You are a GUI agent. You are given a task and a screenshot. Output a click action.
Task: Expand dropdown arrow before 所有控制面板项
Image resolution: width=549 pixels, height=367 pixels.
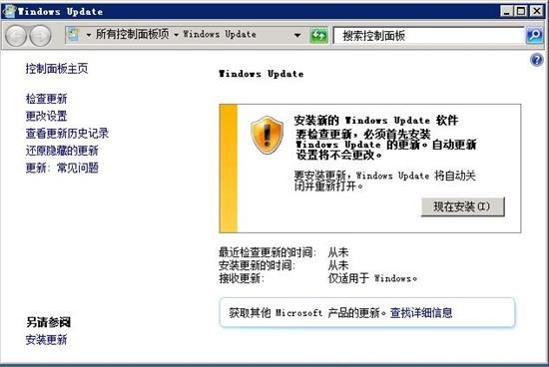[89, 35]
